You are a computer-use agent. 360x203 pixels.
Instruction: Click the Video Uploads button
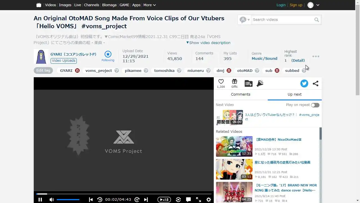pyautogui.click(x=64, y=61)
